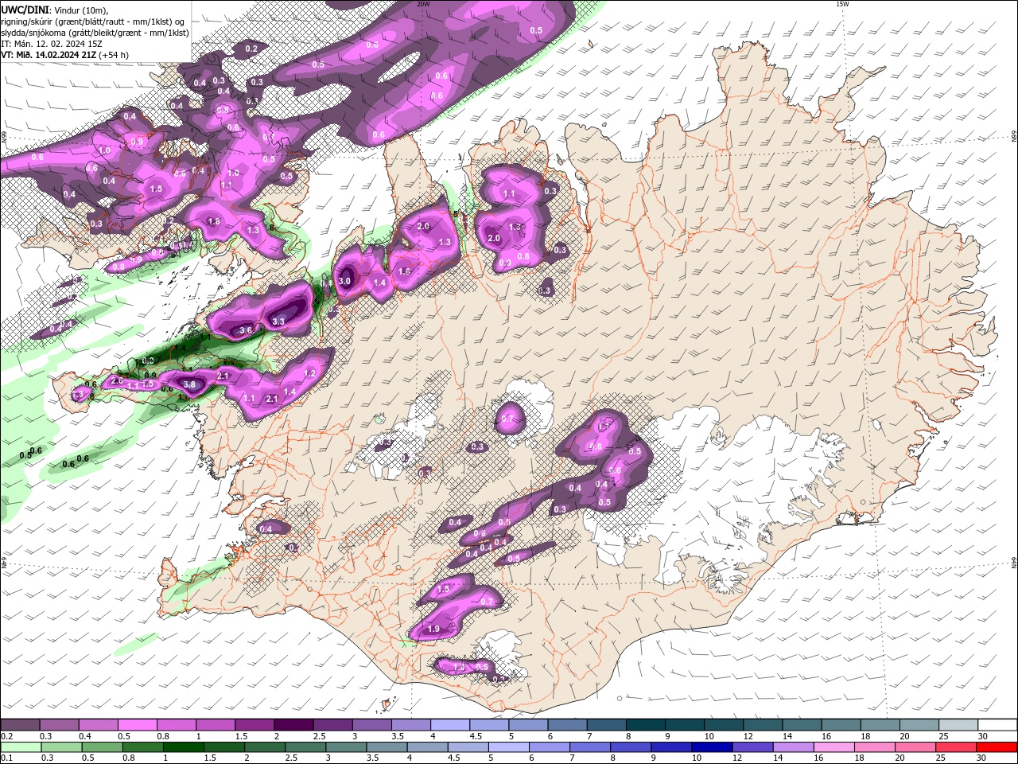This screenshot has height=764, width=1018.
Task: Pick the light grey 25–30 legend swatch
Action: [x=958, y=725]
